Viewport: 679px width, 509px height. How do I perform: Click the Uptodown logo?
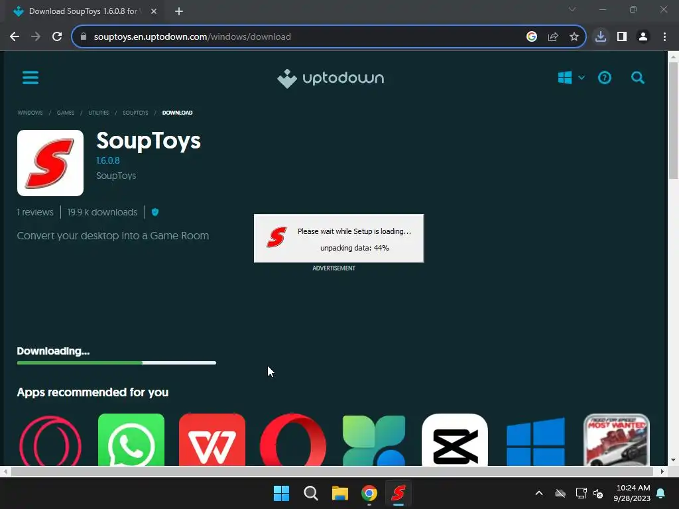tap(330, 78)
